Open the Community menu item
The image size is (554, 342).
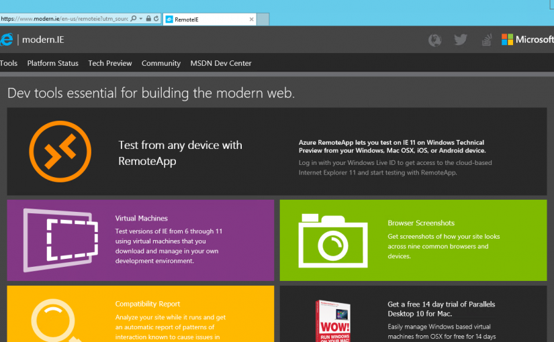(x=161, y=63)
